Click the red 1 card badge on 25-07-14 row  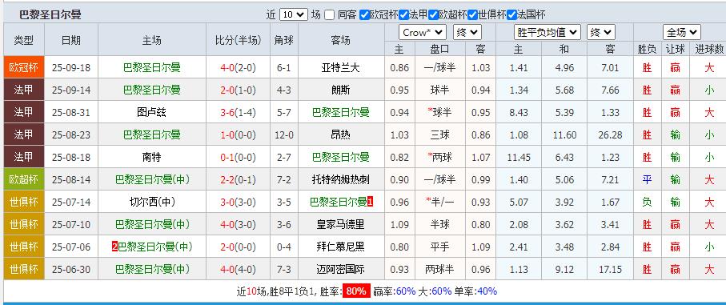click(x=370, y=202)
